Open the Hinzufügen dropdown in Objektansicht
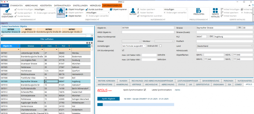Image resolution: width=254 pixels, height=114 pixels. (97, 12)
